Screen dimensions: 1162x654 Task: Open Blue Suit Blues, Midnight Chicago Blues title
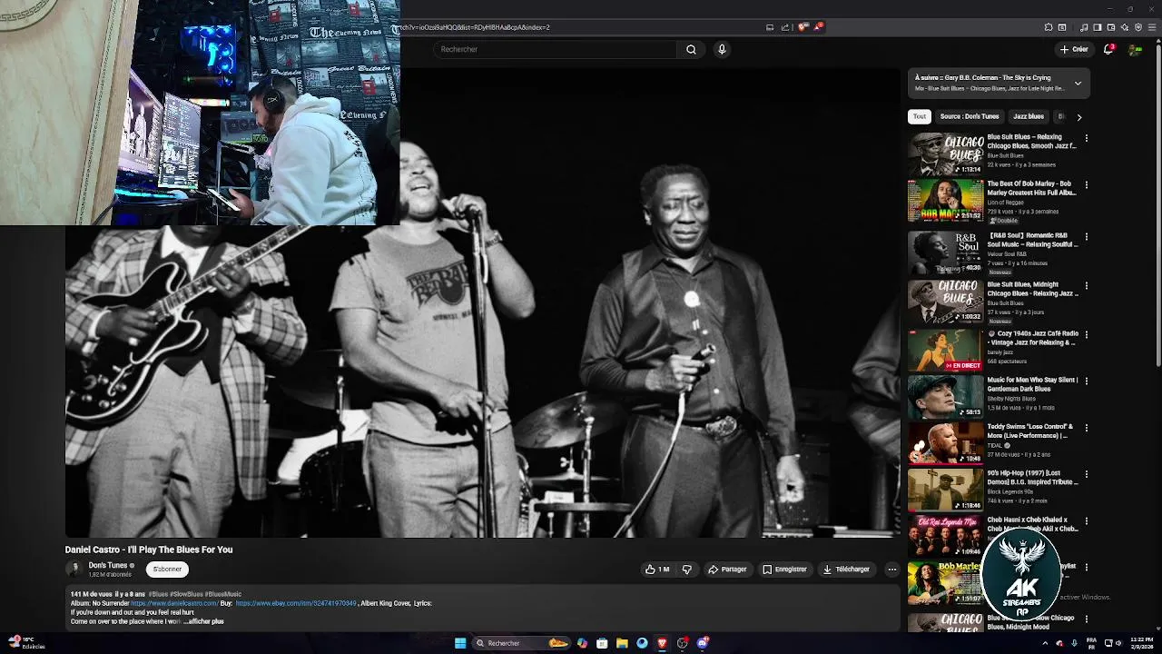1032,289
